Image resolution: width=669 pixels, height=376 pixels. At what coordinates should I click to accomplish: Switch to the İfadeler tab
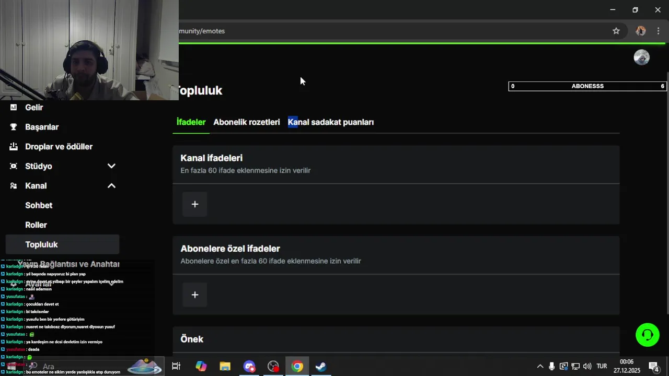click(x=191, y=122)
